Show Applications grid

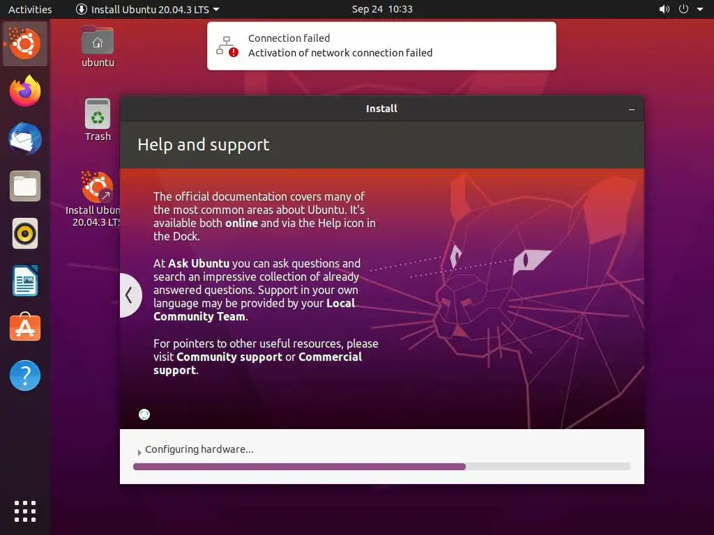click(x=25, y=511)
